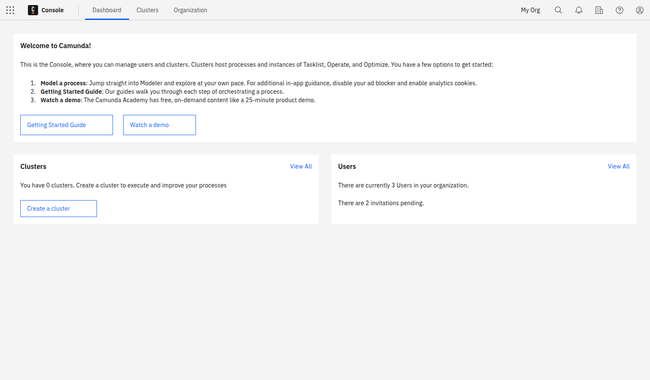This screenshot has width=650, height=380.
Task: Go to the Organization tab
Action: [190, 10]
